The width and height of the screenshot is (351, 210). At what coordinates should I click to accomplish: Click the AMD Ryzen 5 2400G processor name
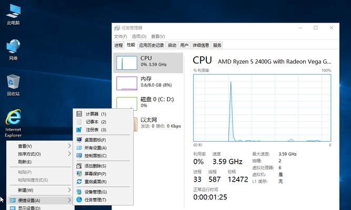[275, 61]
